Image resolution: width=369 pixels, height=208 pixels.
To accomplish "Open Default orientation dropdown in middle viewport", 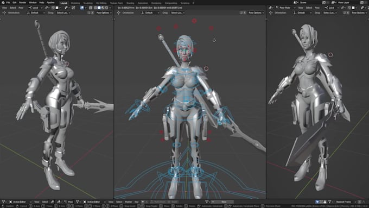I will [x=150, y=12].
